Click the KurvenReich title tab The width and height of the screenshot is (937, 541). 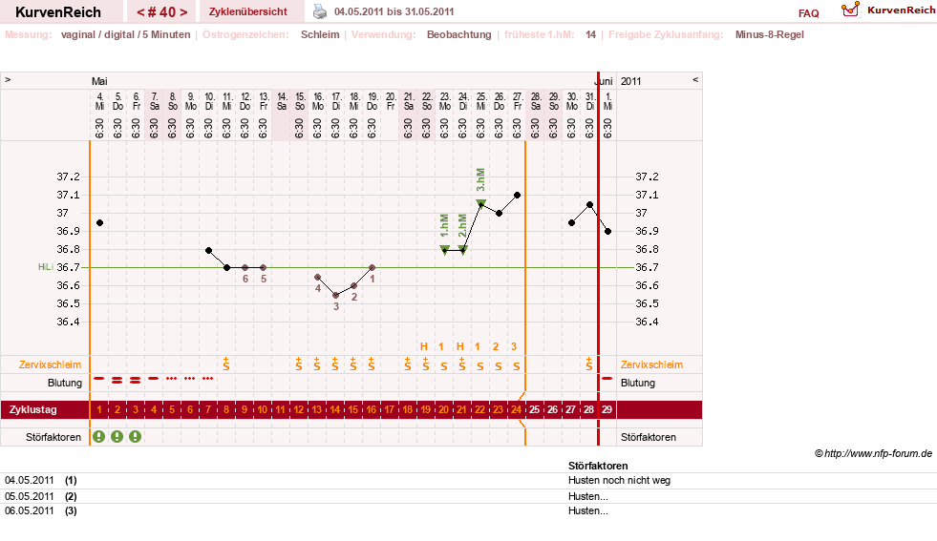pyautogui.click(x=58, y=12)
